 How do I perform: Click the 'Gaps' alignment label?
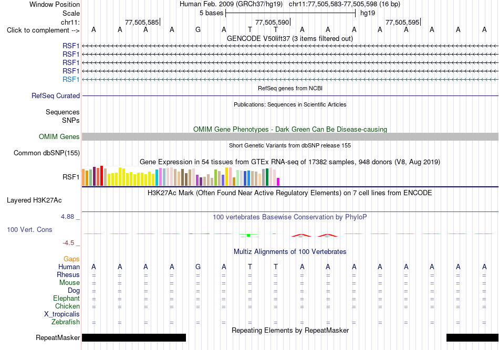[x=71, y=259]
